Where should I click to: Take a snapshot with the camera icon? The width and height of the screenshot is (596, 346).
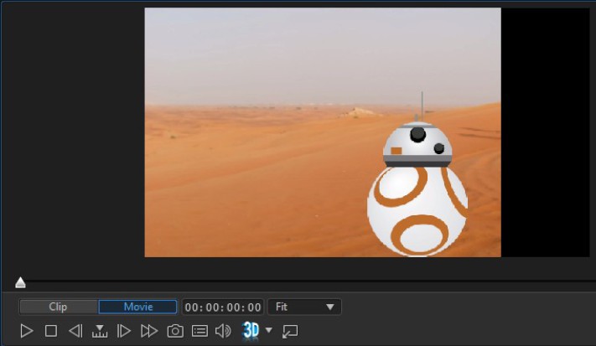[x=175, y=331]
